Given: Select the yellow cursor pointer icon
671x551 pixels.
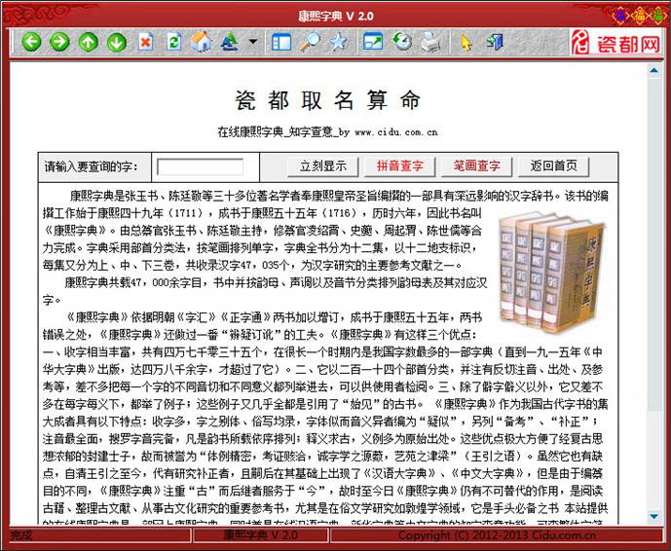Looking at the screenshot, I should 466,43.
